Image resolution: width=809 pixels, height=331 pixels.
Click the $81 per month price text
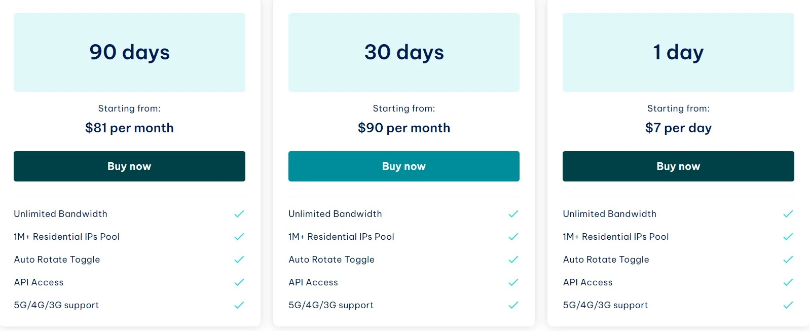click(129, 128)
